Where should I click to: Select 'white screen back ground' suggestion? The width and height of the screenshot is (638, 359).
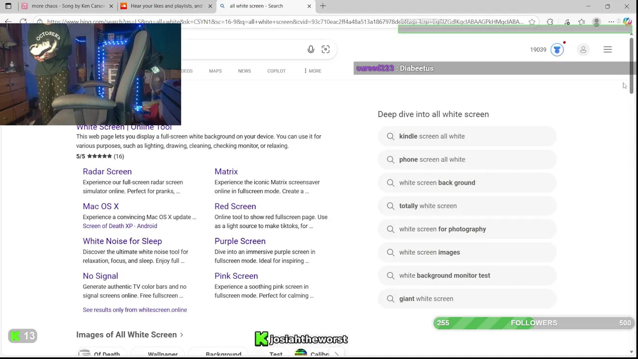[x=467, y=182]
